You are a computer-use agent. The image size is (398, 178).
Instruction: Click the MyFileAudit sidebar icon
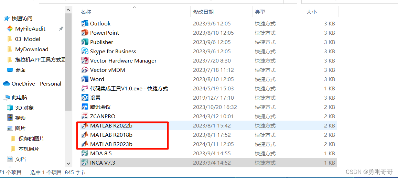pos(10,29)
